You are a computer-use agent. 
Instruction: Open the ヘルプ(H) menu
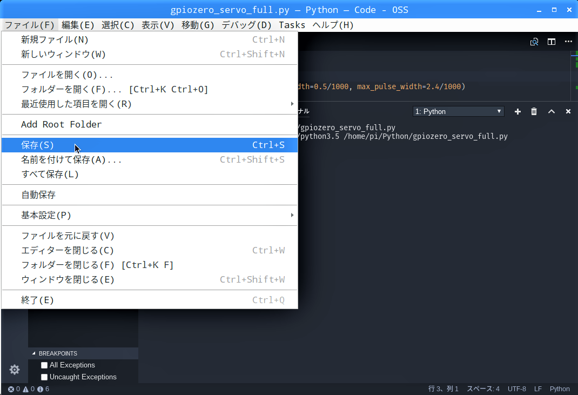pyautogui.click(x=333, y=25)
